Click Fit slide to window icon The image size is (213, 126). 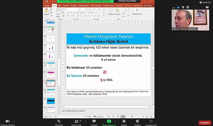click(151, 117)
